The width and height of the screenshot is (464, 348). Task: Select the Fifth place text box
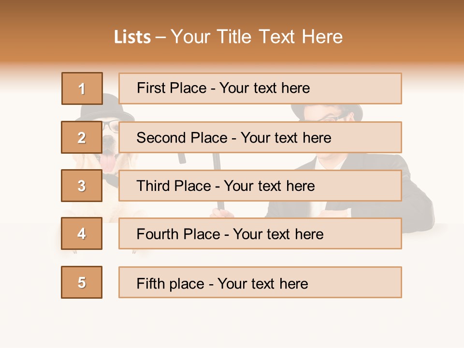(x=260, y=282)
